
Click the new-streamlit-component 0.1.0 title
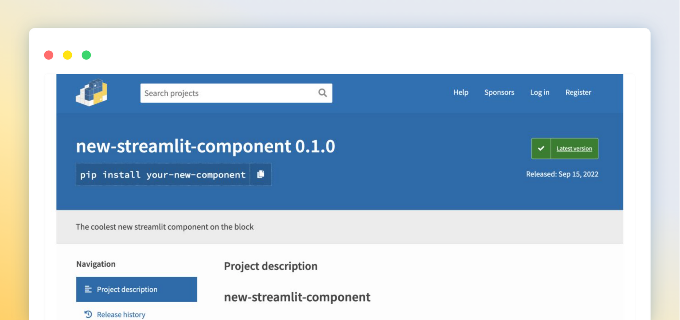[x=205, y=146]
